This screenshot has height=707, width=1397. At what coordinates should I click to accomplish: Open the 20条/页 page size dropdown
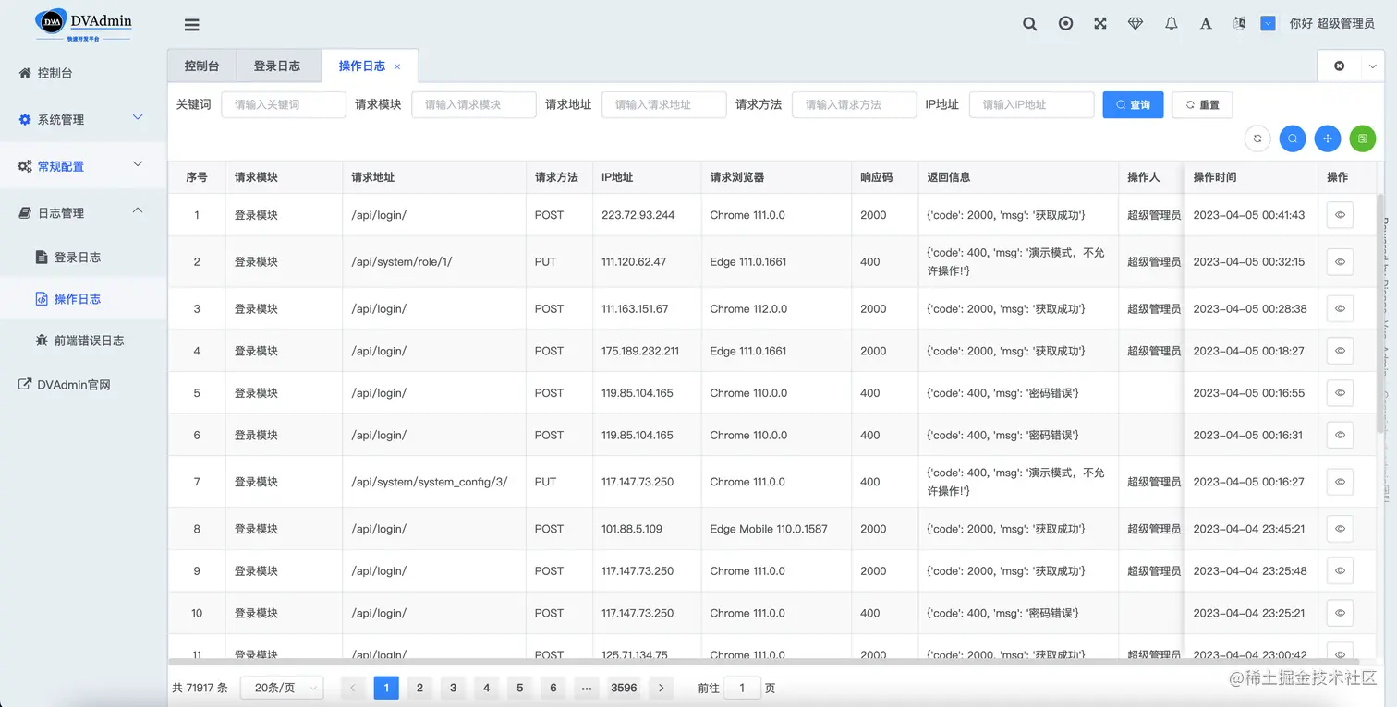tap(282, 688)
